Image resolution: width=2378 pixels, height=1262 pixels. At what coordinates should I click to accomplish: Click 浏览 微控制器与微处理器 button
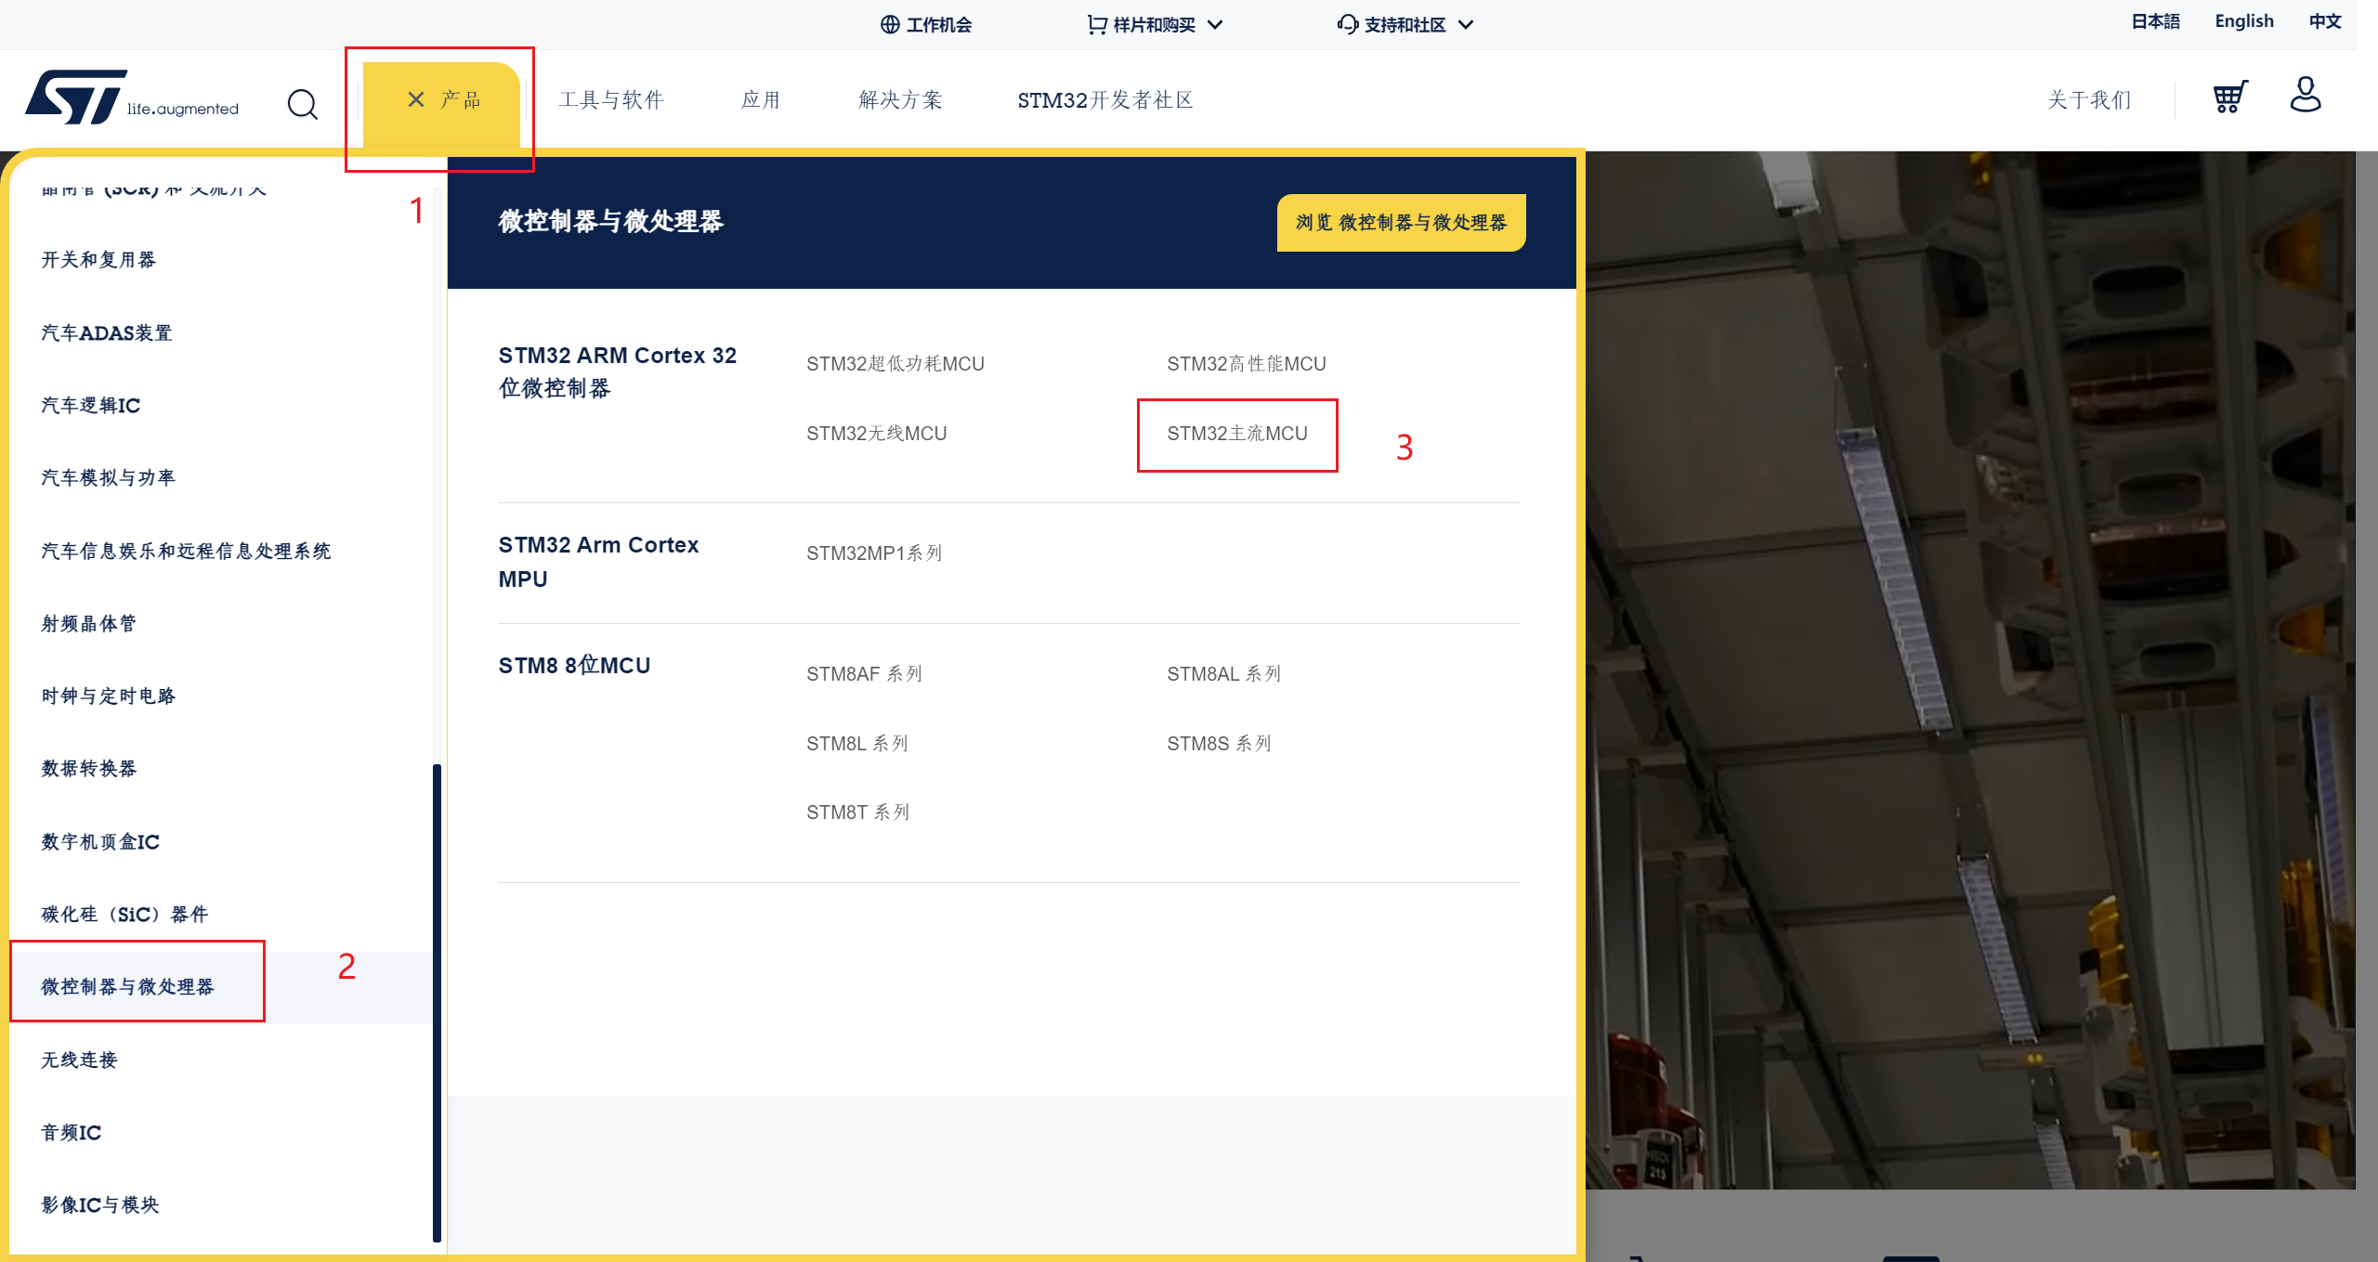click(1400, 222)
